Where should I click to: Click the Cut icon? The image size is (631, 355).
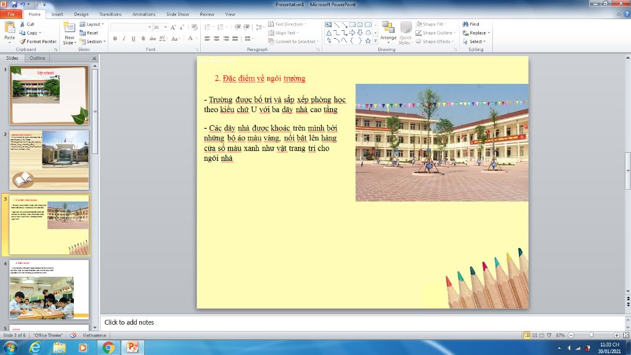[26, 24]
